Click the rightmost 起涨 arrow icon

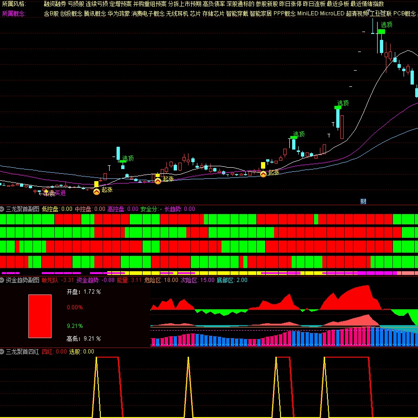[263, 174]
